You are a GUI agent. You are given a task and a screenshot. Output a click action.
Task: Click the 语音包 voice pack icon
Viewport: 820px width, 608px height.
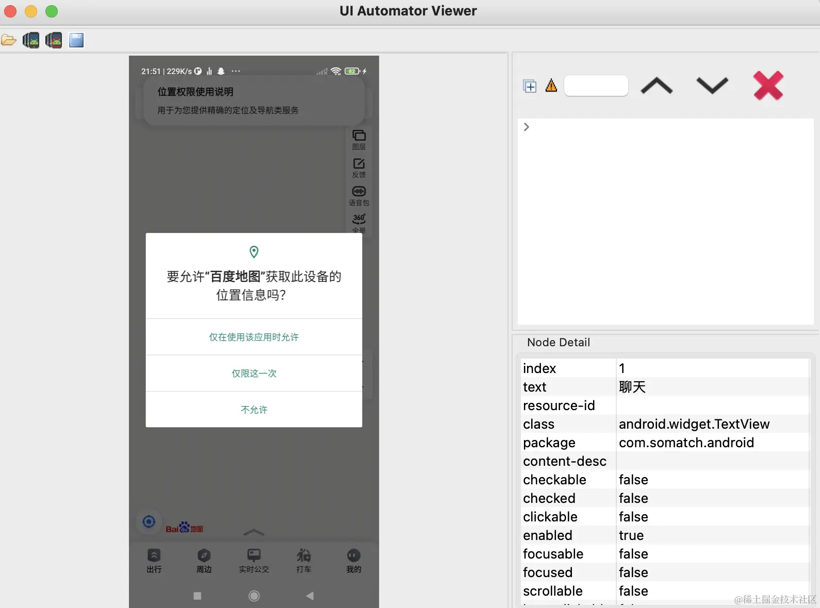(x=359, y=196)
